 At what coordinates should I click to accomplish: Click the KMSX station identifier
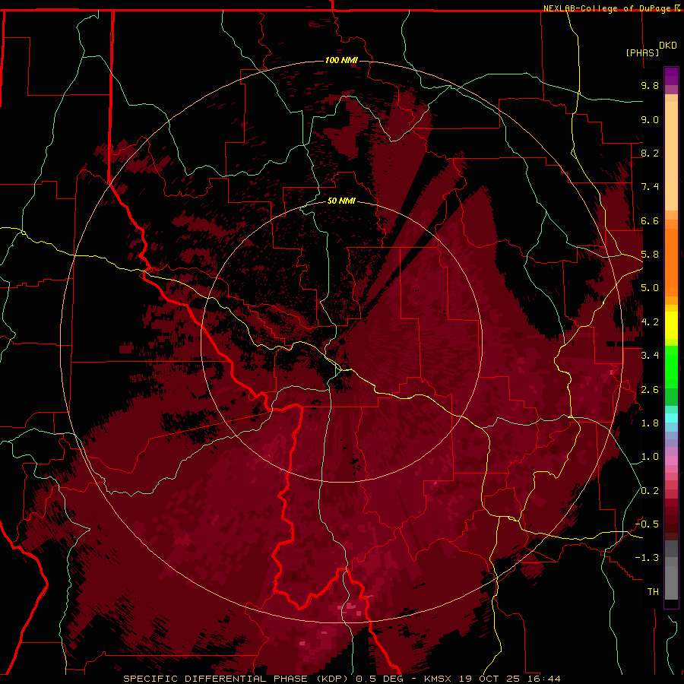[x=438, y=679]
